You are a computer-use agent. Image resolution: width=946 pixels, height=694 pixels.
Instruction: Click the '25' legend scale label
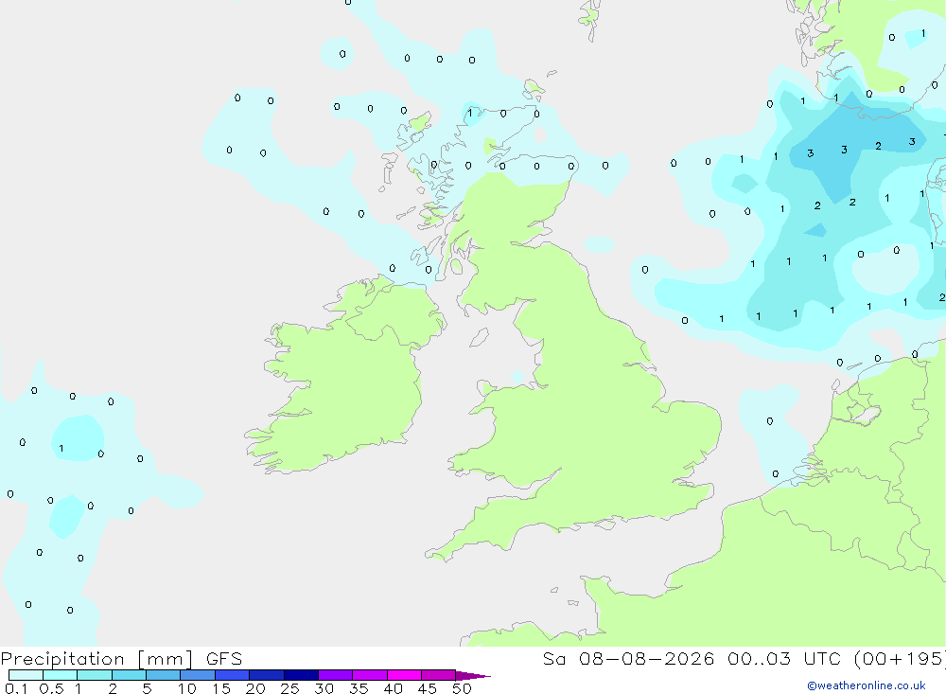[289, 688]
